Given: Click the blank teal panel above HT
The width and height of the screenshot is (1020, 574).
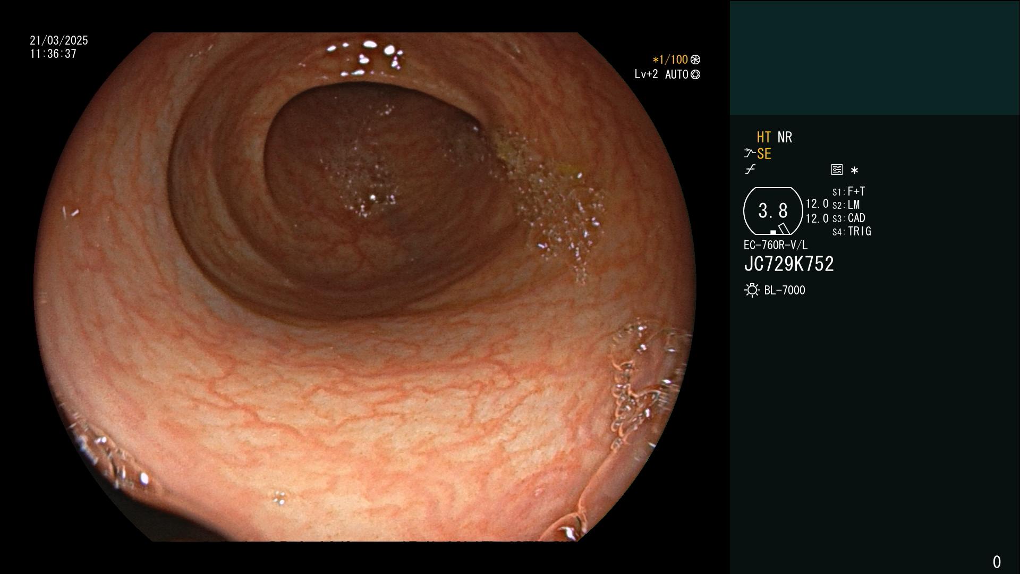Looking at the screenshot, I should [x=874, y=57].
